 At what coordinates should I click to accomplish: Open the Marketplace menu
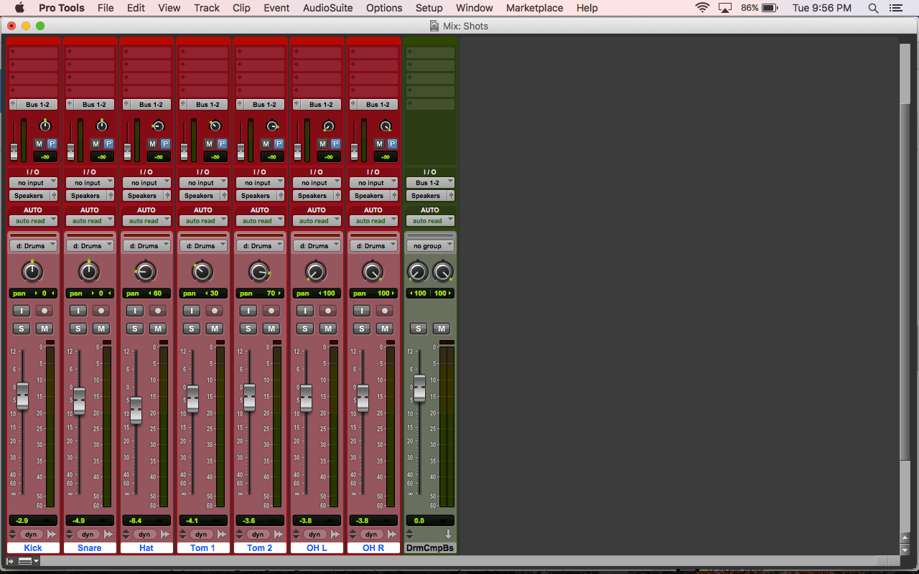click(x=535, y=8)
